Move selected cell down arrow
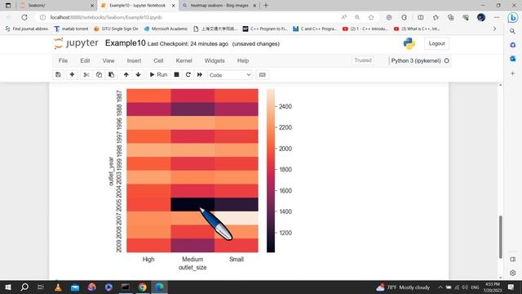The image size is (522, 294). tap(138, 74)
